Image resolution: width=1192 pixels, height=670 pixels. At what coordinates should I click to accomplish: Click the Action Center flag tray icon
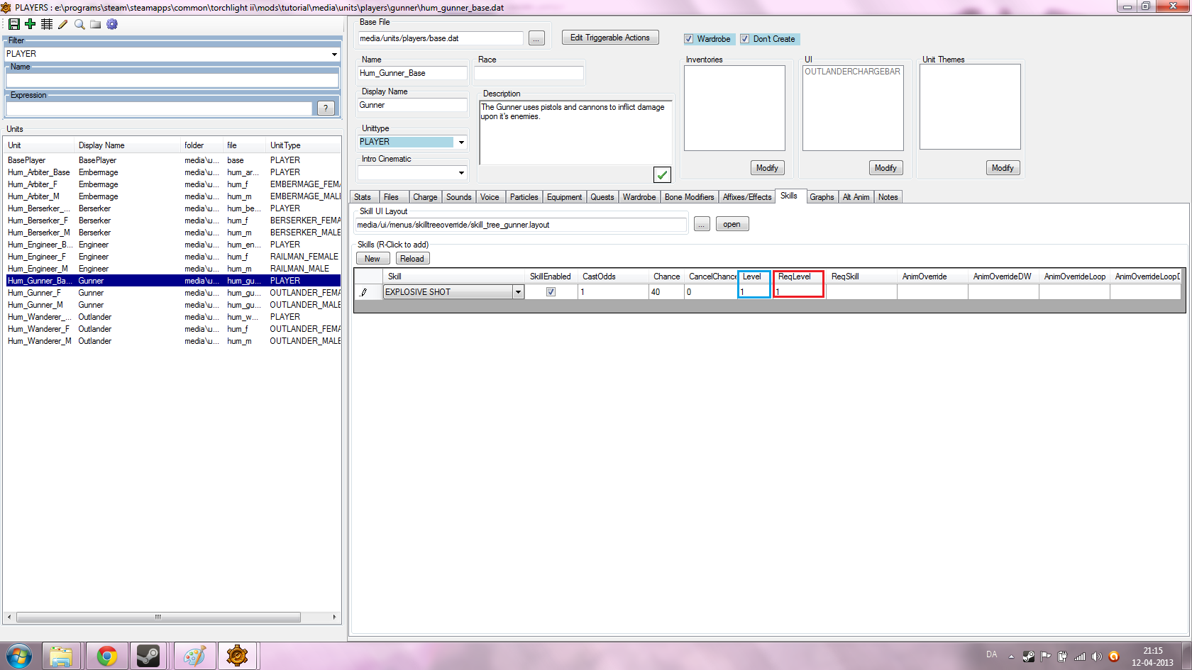(x=1045, y=657)
